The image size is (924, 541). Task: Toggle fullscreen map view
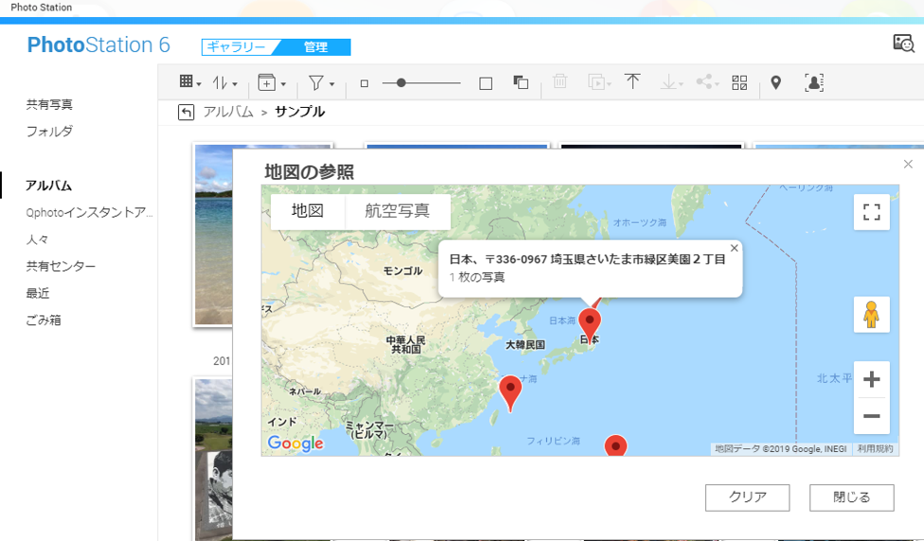[x=871, y=212]
